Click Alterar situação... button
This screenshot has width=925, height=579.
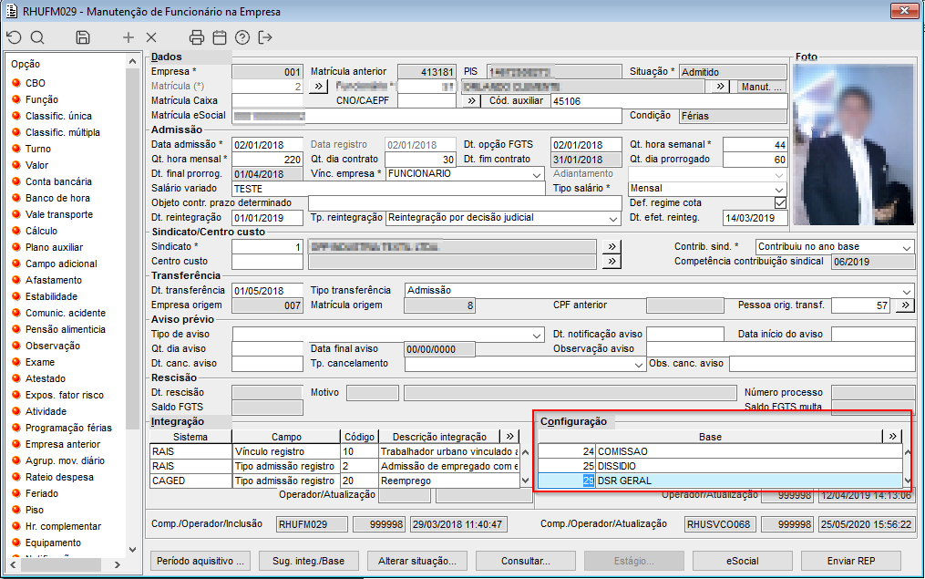(417, 561)
